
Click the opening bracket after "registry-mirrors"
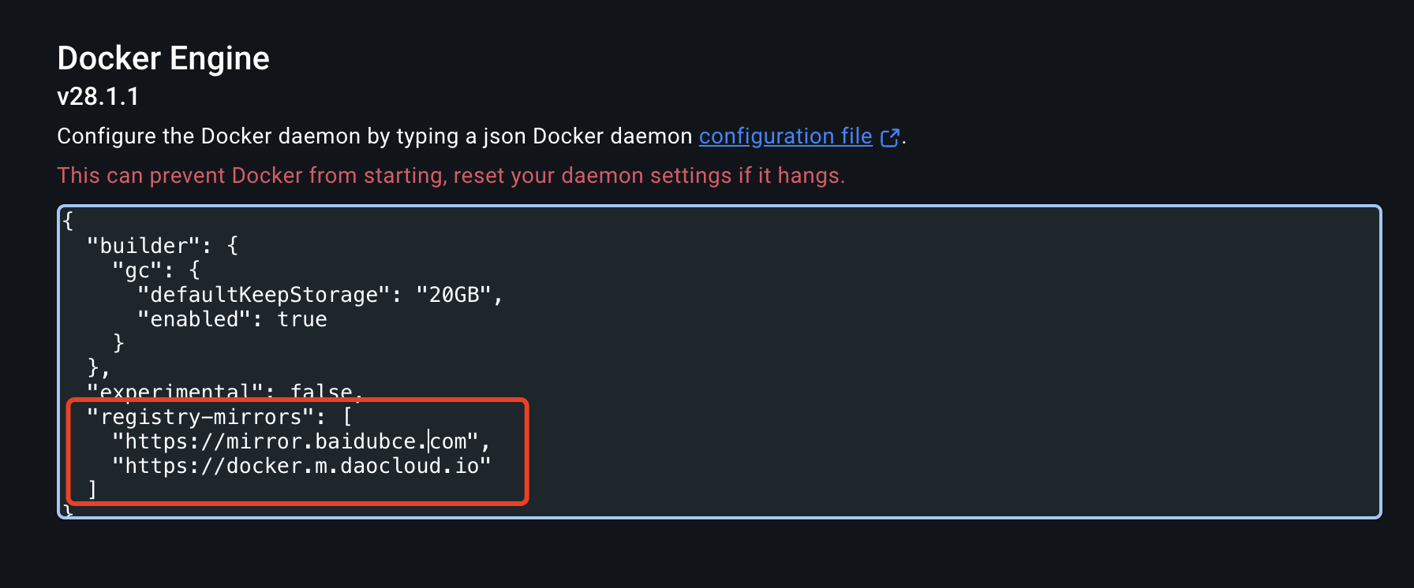click(347, 417)
